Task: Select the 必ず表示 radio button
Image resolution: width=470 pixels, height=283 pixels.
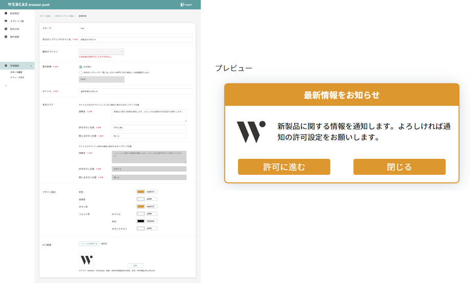Action: point(81,67)
